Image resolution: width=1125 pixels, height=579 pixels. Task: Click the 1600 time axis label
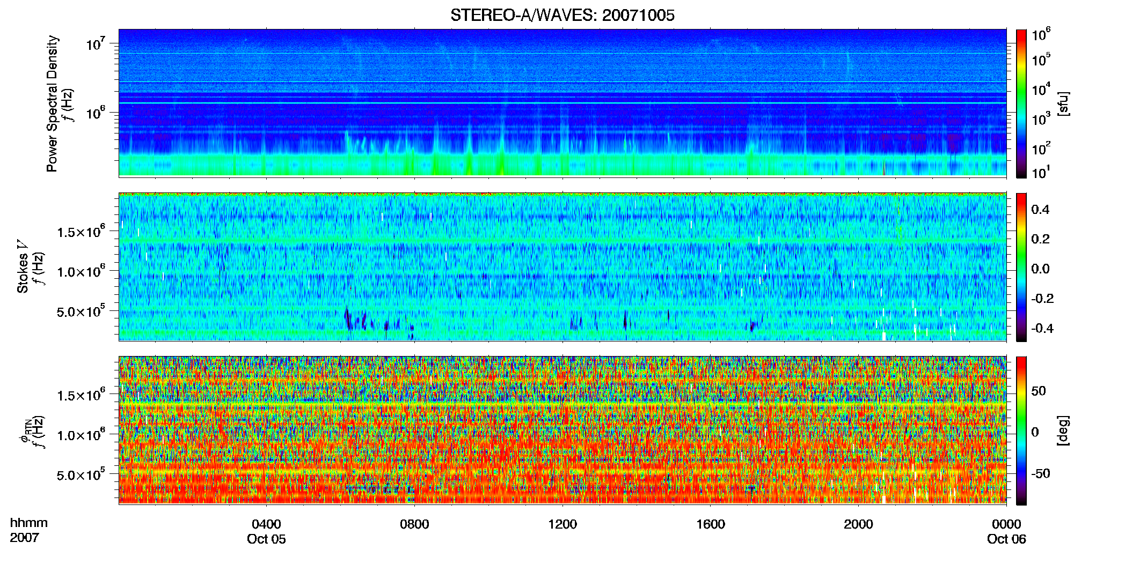[711, 524]
